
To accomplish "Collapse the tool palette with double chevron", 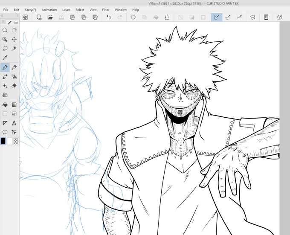I will click(x=2, y=15).
